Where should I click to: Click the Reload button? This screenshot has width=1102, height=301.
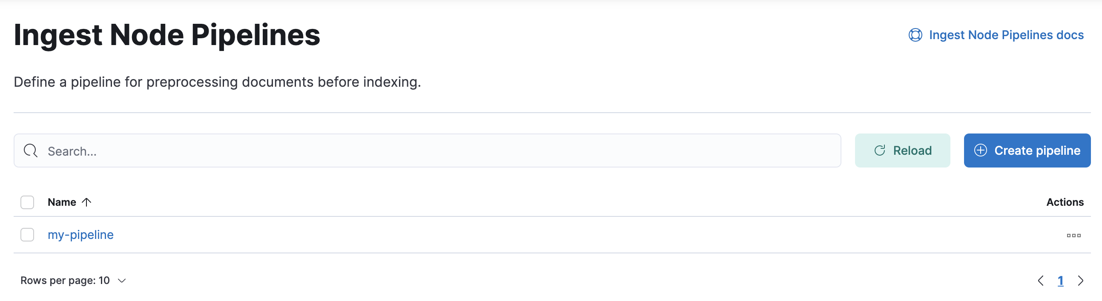pyautogui.click(x=903, y=150)
